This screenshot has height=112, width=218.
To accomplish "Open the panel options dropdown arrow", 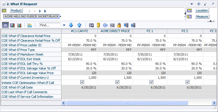I will coord(192,4).
